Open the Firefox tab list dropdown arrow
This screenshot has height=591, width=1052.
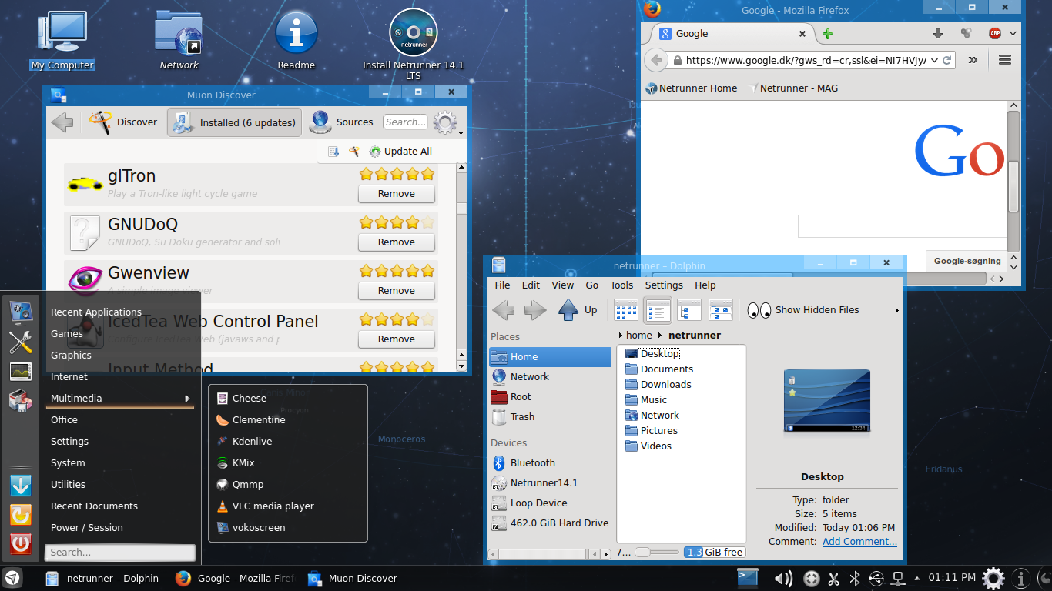pyautogui.click(x=1013, y=34)
